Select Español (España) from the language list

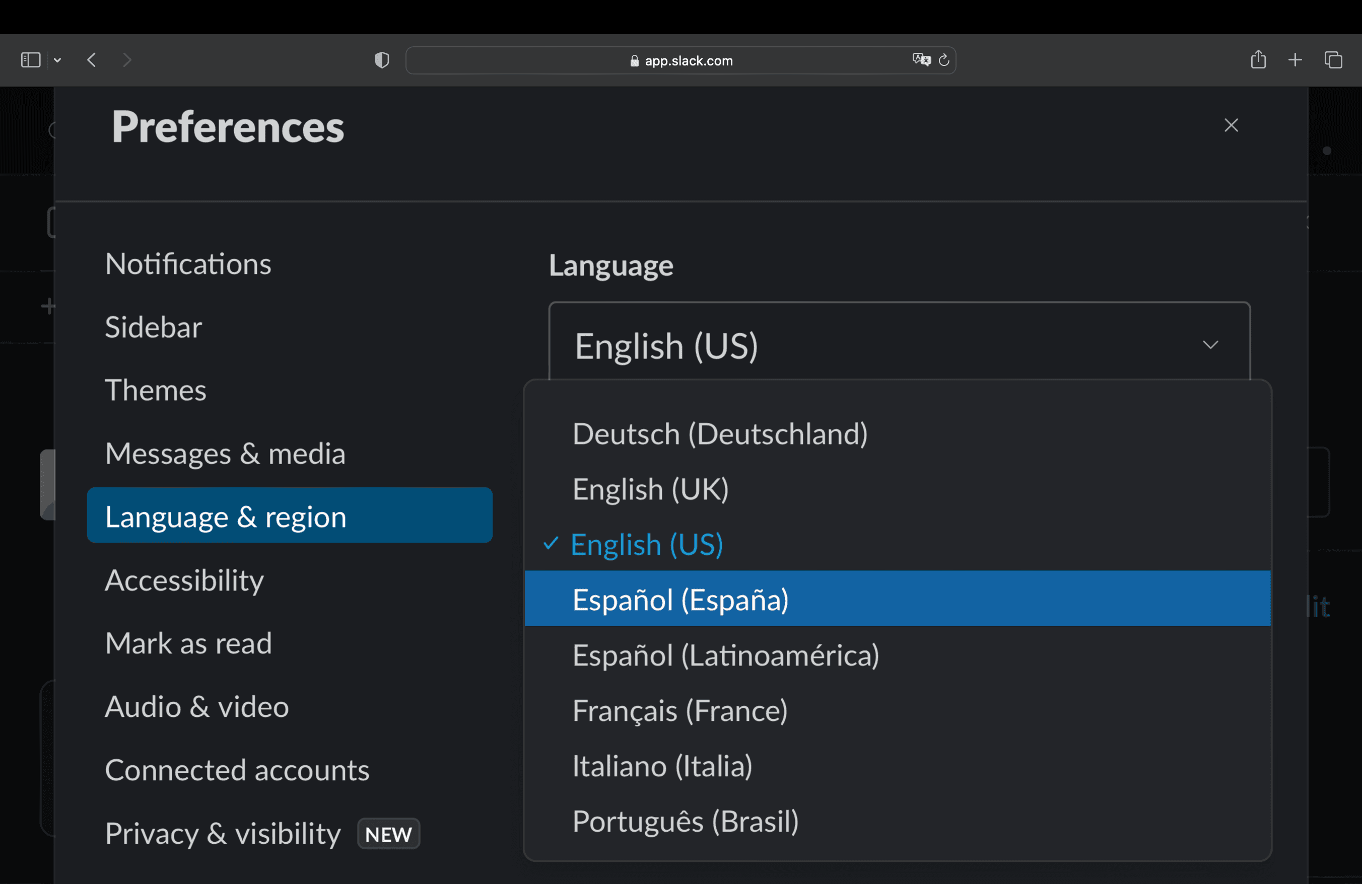coord(680,599)
